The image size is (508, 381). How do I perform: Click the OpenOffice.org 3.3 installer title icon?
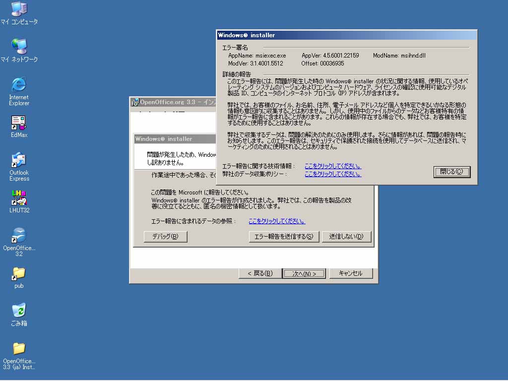click(x=135, y=102)
